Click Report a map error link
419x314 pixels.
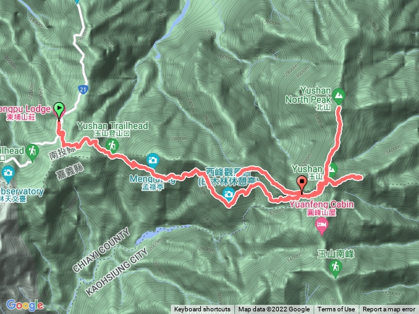click(389, 309)
